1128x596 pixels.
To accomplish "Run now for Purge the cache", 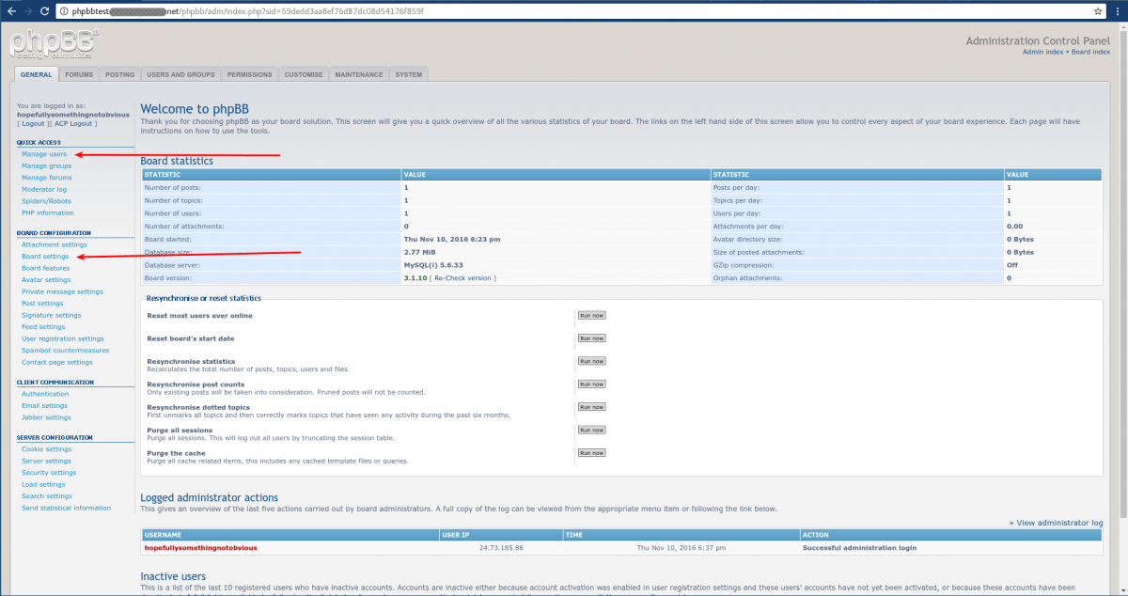I will (x=591, y=453).
